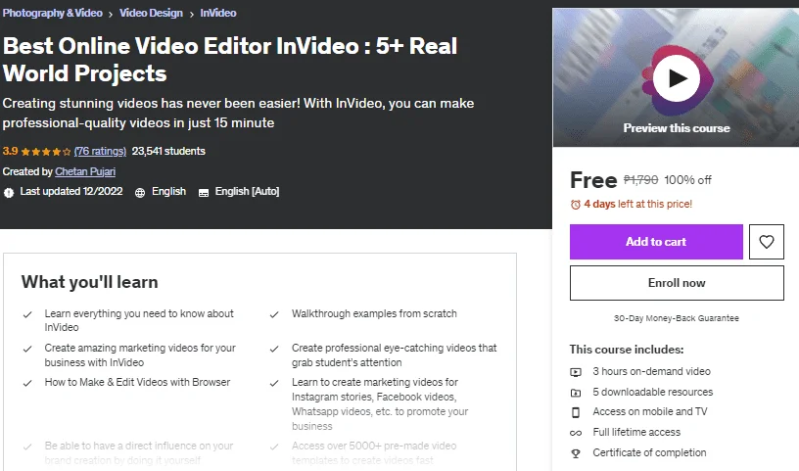Click the '4 days left at this price!' text
The image size is (799, 471).
(x=638, y=204)
